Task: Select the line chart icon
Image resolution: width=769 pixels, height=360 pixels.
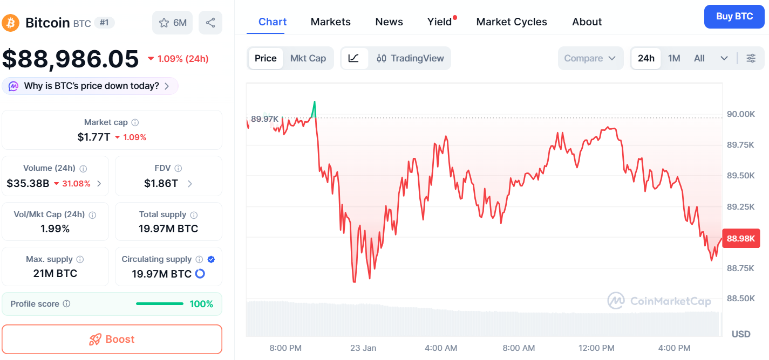Action: coord(354,58)
